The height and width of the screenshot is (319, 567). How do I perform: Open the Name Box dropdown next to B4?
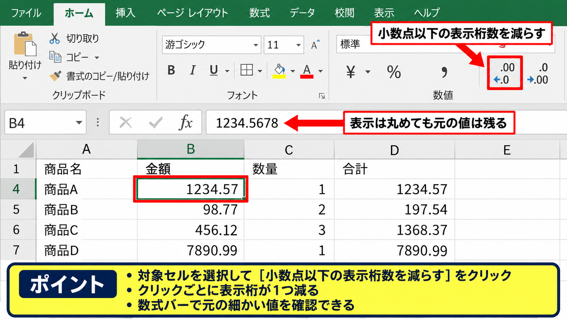tap(79, 122)
